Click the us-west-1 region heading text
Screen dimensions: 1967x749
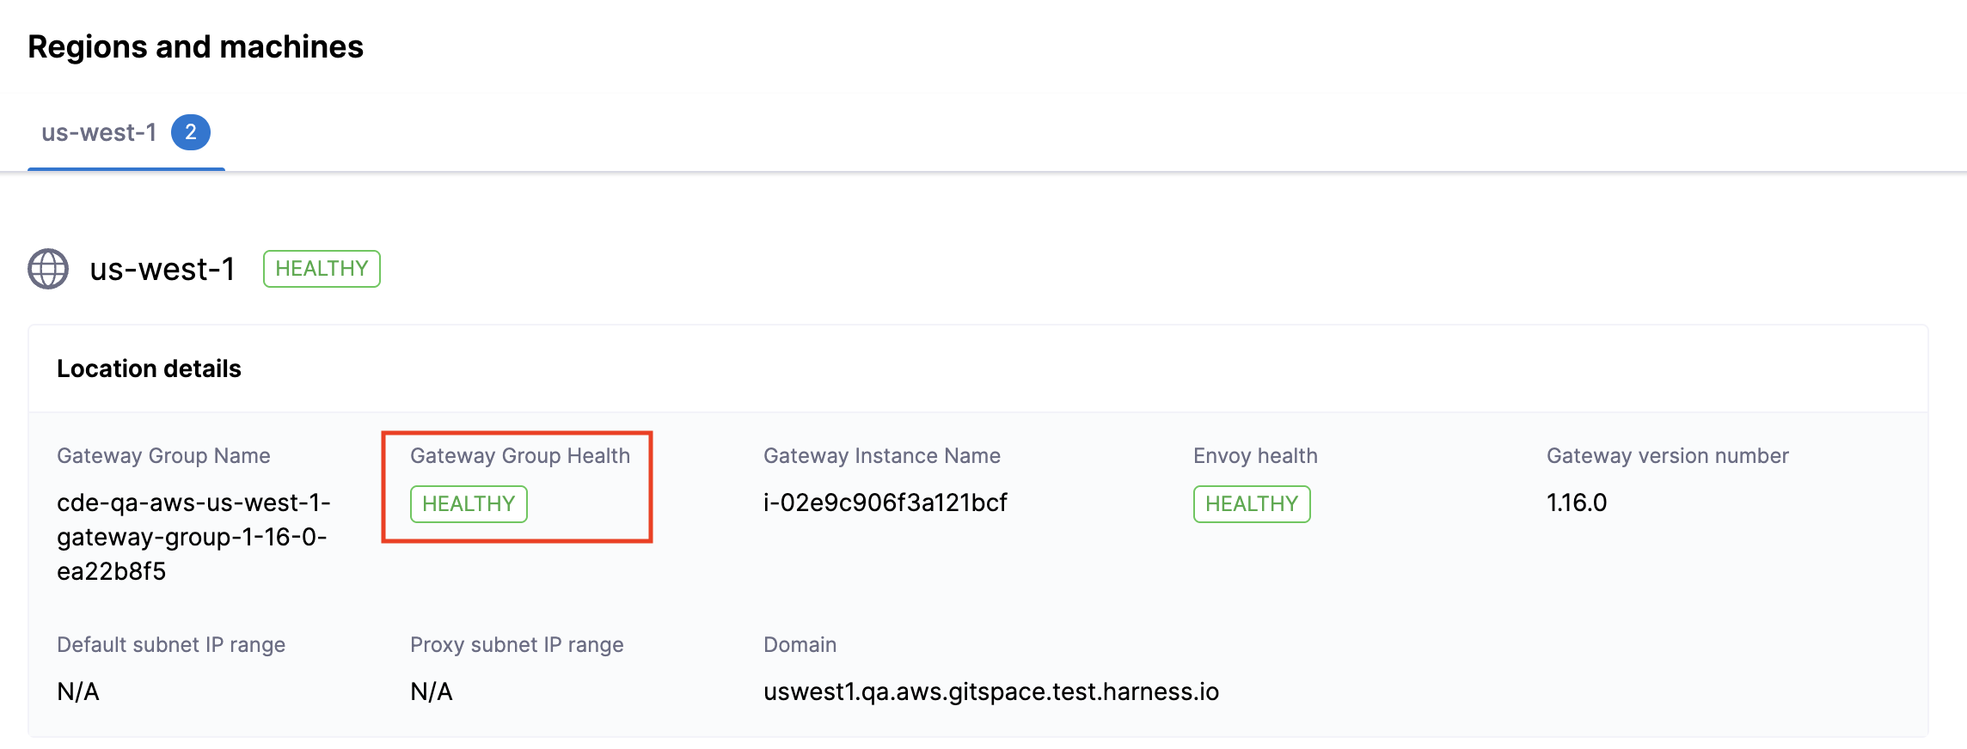162,269
